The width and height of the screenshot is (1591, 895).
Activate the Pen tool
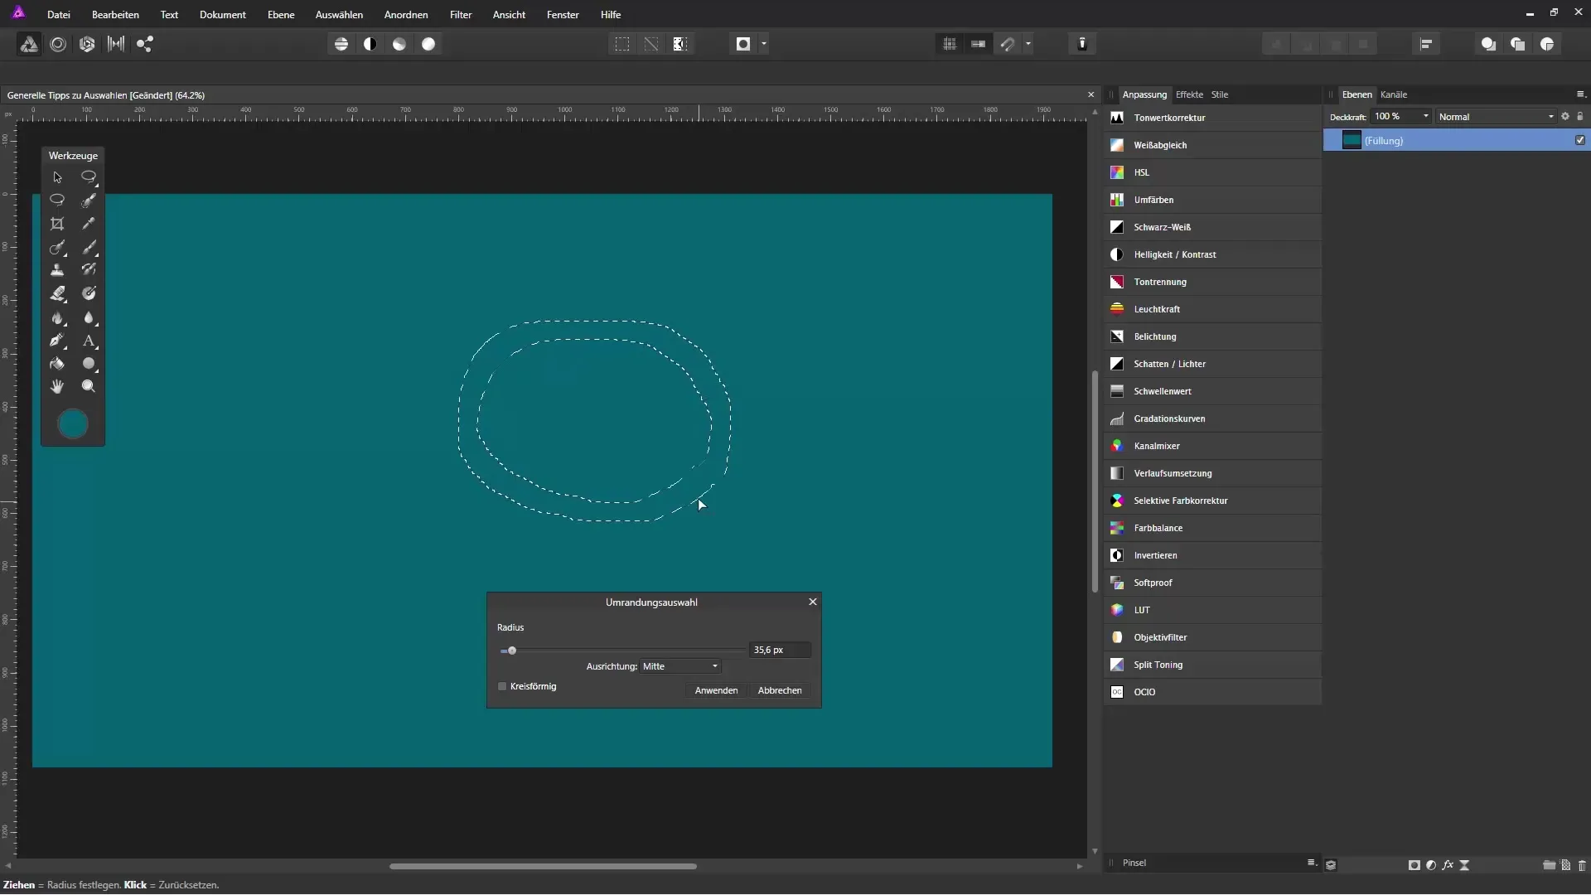(x=57, y=341)
